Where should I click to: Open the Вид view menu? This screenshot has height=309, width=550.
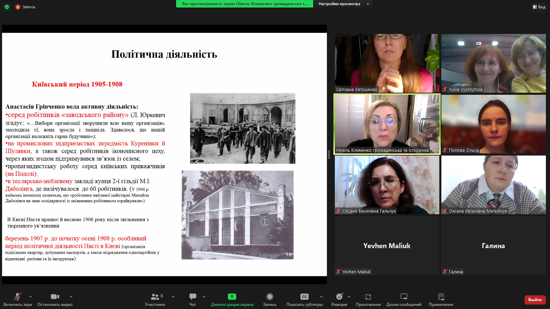539,7
